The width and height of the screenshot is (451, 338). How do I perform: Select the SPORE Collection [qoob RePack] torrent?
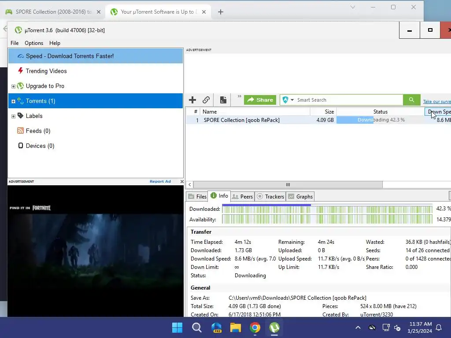(242, 120)
